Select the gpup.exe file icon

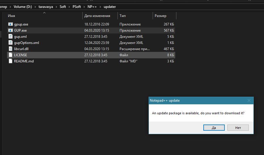click(x=11, y=24)
